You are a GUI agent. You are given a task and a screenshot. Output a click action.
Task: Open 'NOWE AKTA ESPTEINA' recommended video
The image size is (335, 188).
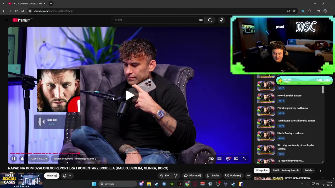coord(298,178)
